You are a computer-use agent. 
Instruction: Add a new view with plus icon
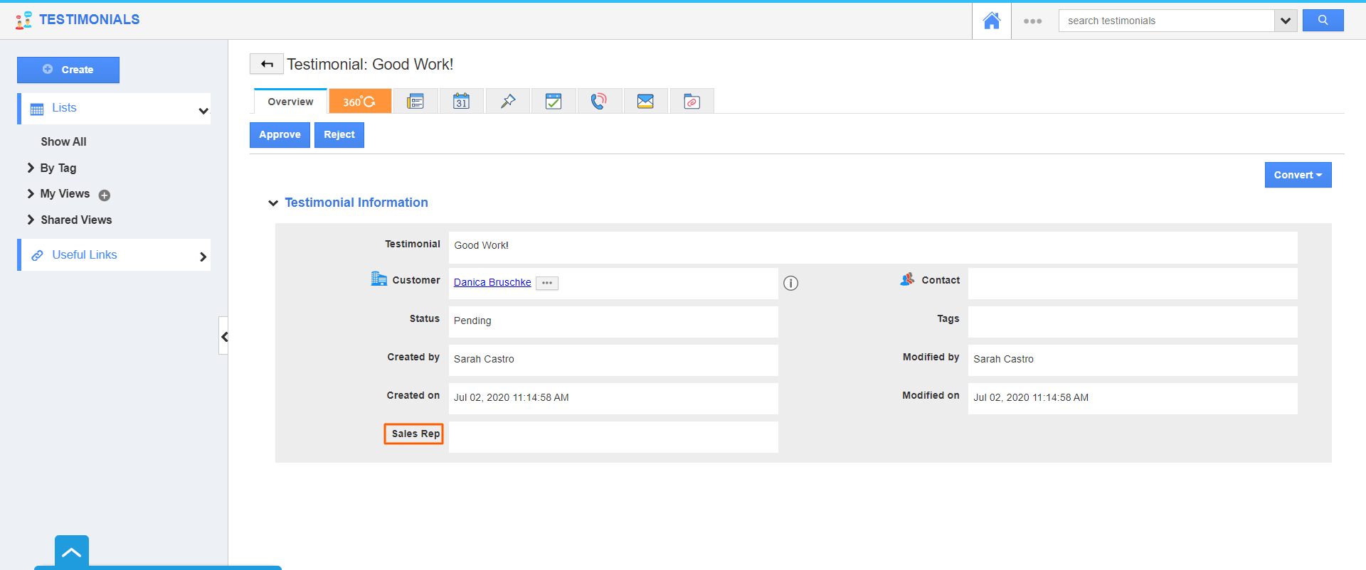[x=105, y=195]
